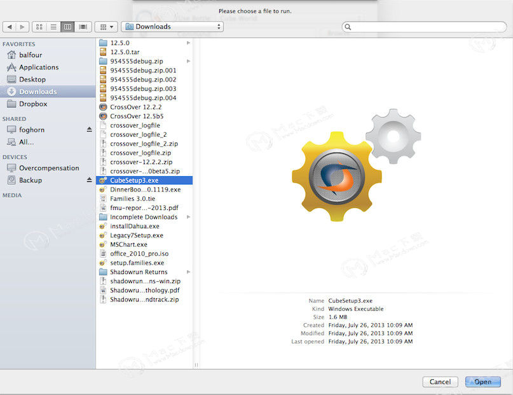Viewport: 513px width, 395px height.
Task: Click the Cancel button
Action: point(440,382)
